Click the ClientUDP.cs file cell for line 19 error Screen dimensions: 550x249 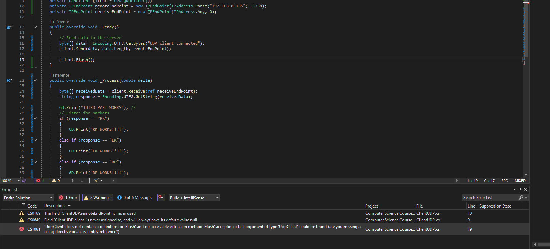point(428,229)
